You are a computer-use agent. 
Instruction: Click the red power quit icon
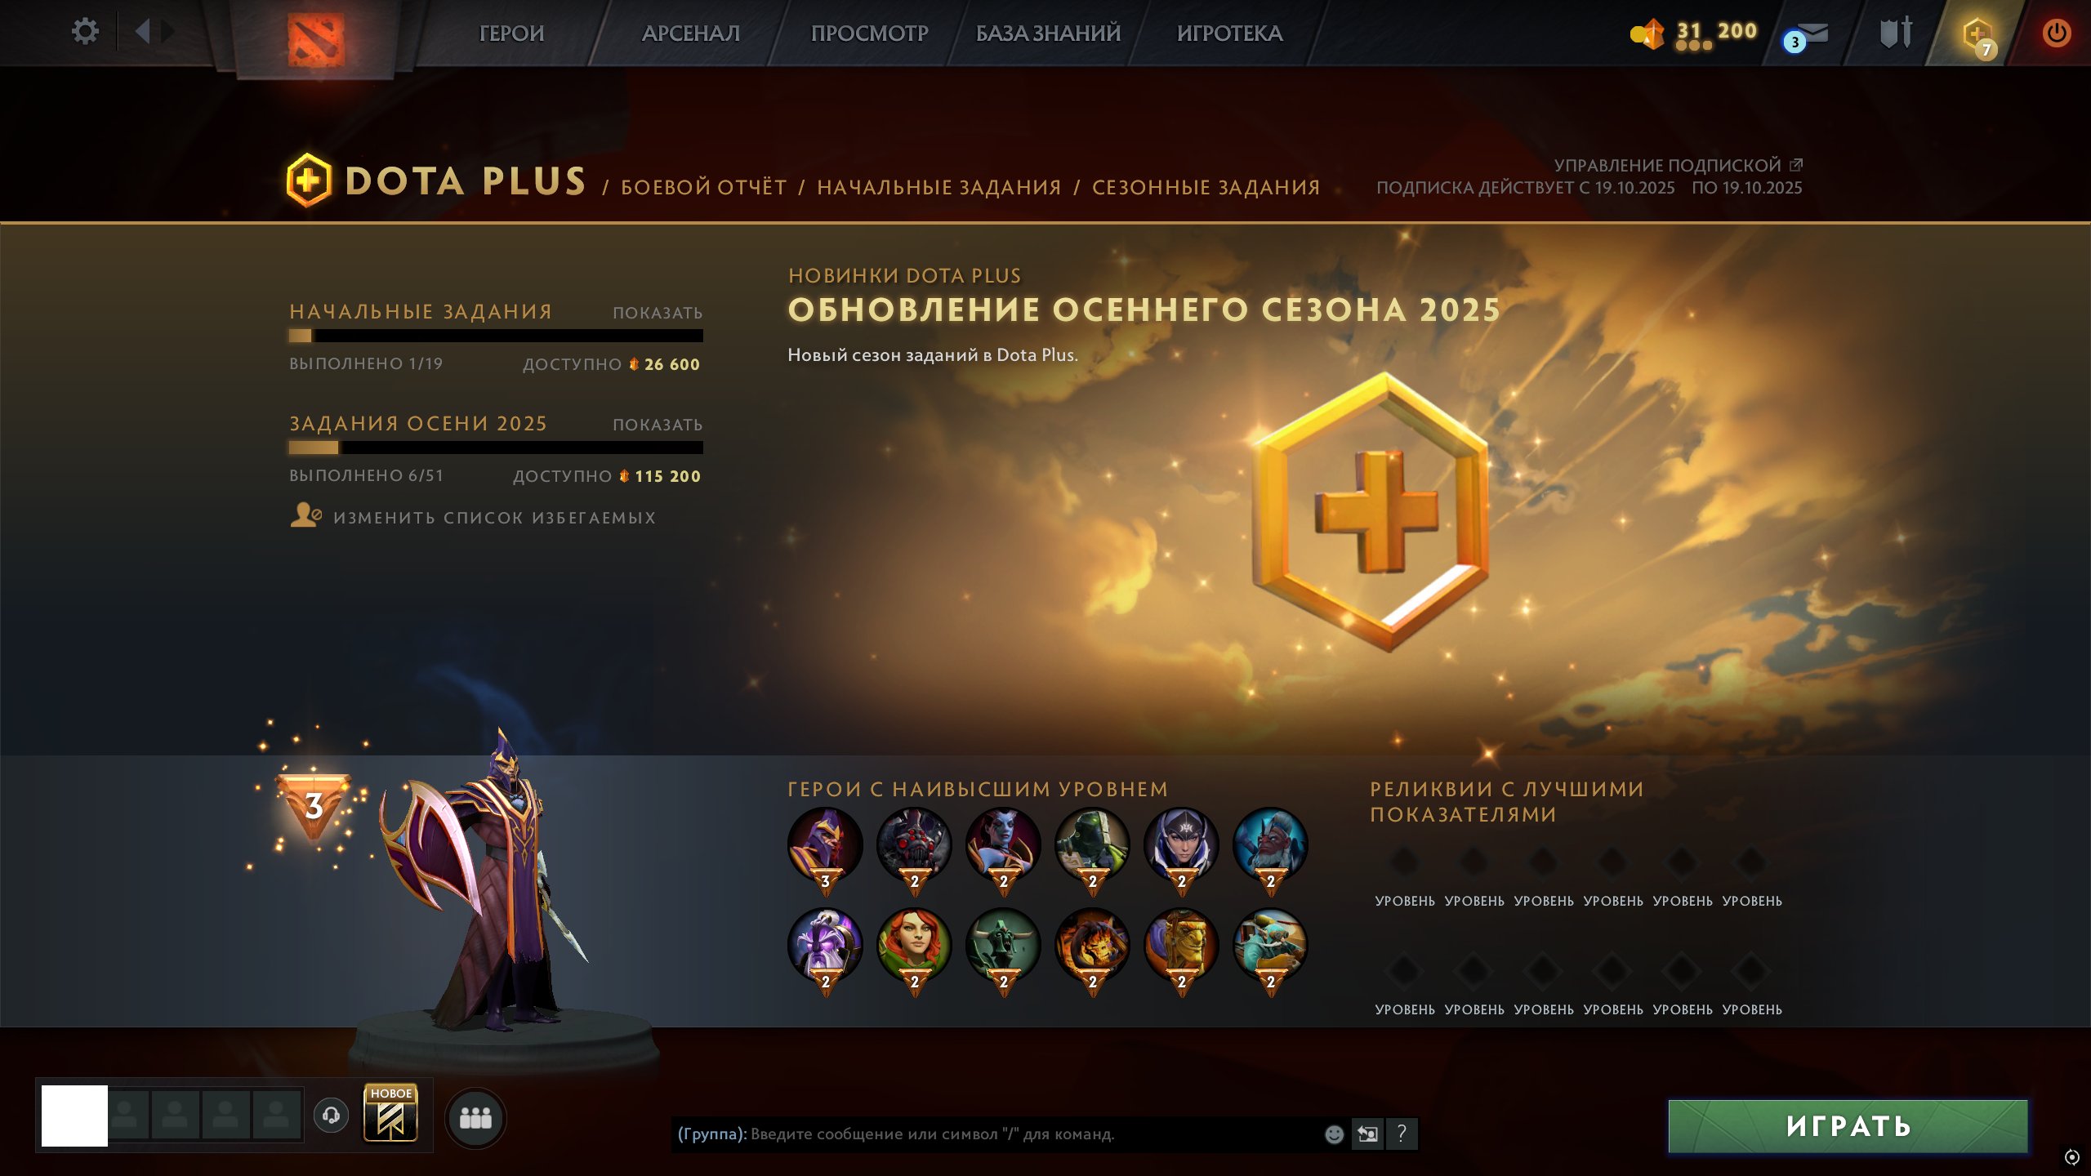pyautogui.click(x=2056, y=33)
